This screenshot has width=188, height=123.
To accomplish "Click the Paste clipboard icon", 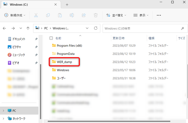I will (60, 15).
